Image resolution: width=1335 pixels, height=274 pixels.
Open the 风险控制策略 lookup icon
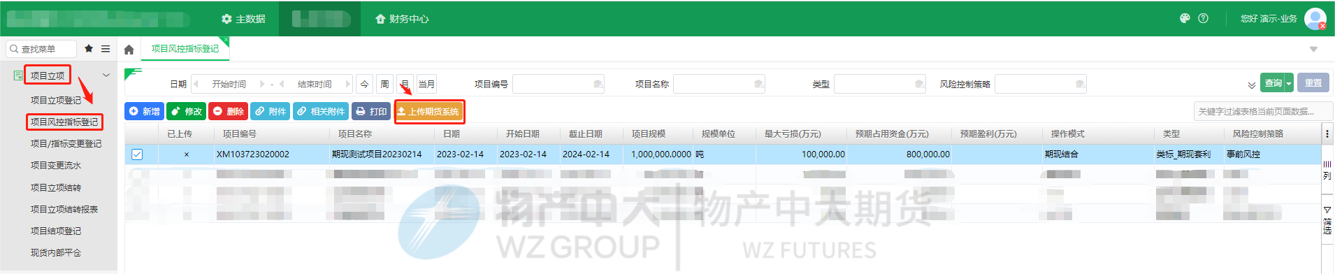pyautogui.click(x=1080, y=84)
